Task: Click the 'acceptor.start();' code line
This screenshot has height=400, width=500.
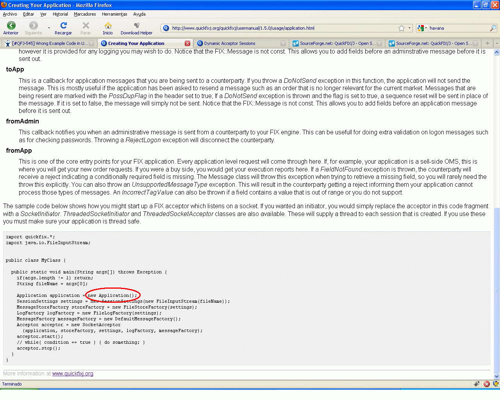Action: [x=40, y=336]
